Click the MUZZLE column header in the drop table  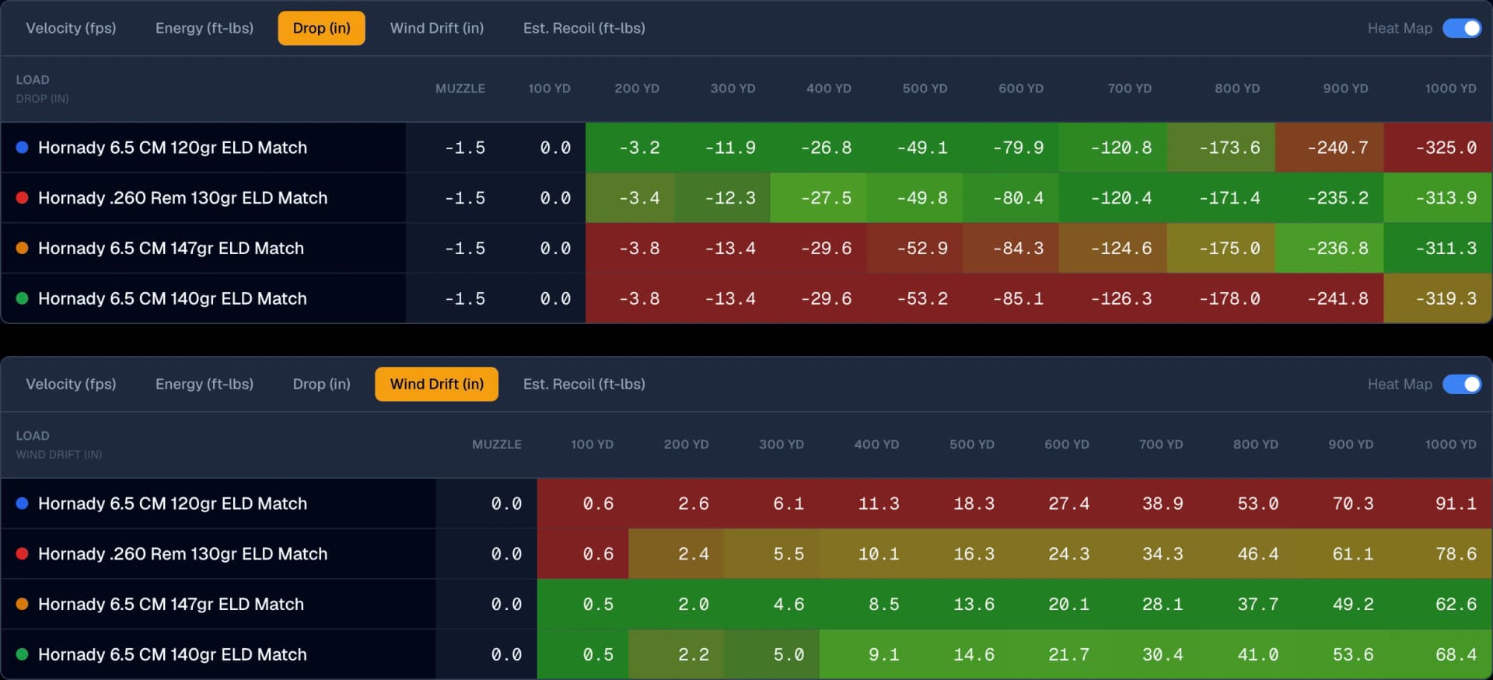click(x=460, y=89)
